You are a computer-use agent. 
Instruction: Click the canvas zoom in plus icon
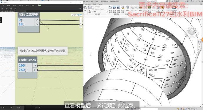coord(81,21)
